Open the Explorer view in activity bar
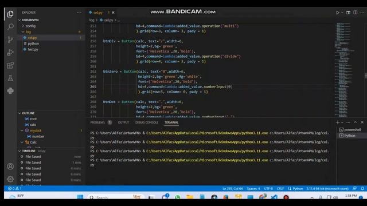Viewport: 367px width, 206px height. pos(10,14)
